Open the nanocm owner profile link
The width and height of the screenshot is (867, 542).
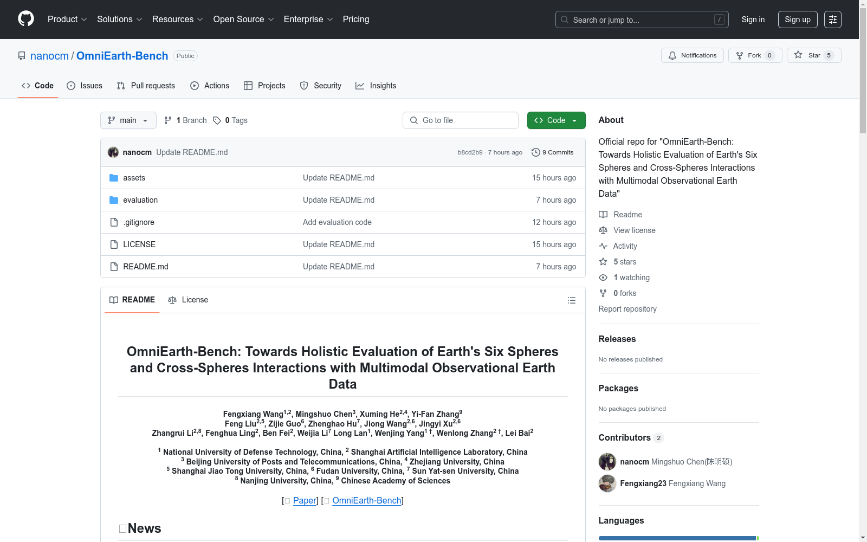pos(49,56)
